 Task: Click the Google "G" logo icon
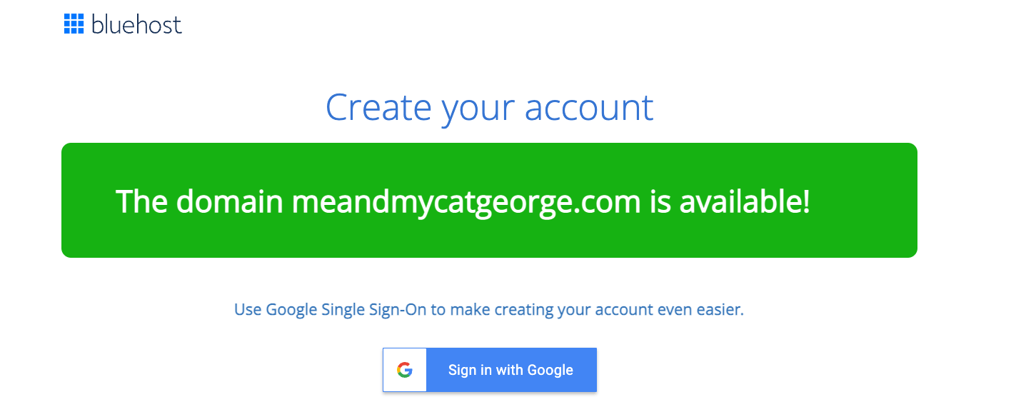click(x=405, y=370)
